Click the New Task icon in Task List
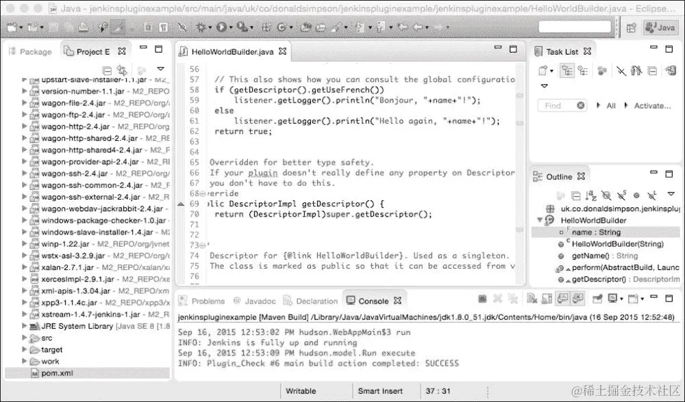The width and height of the screenshot is (685, 402). (x=543, y=70)
